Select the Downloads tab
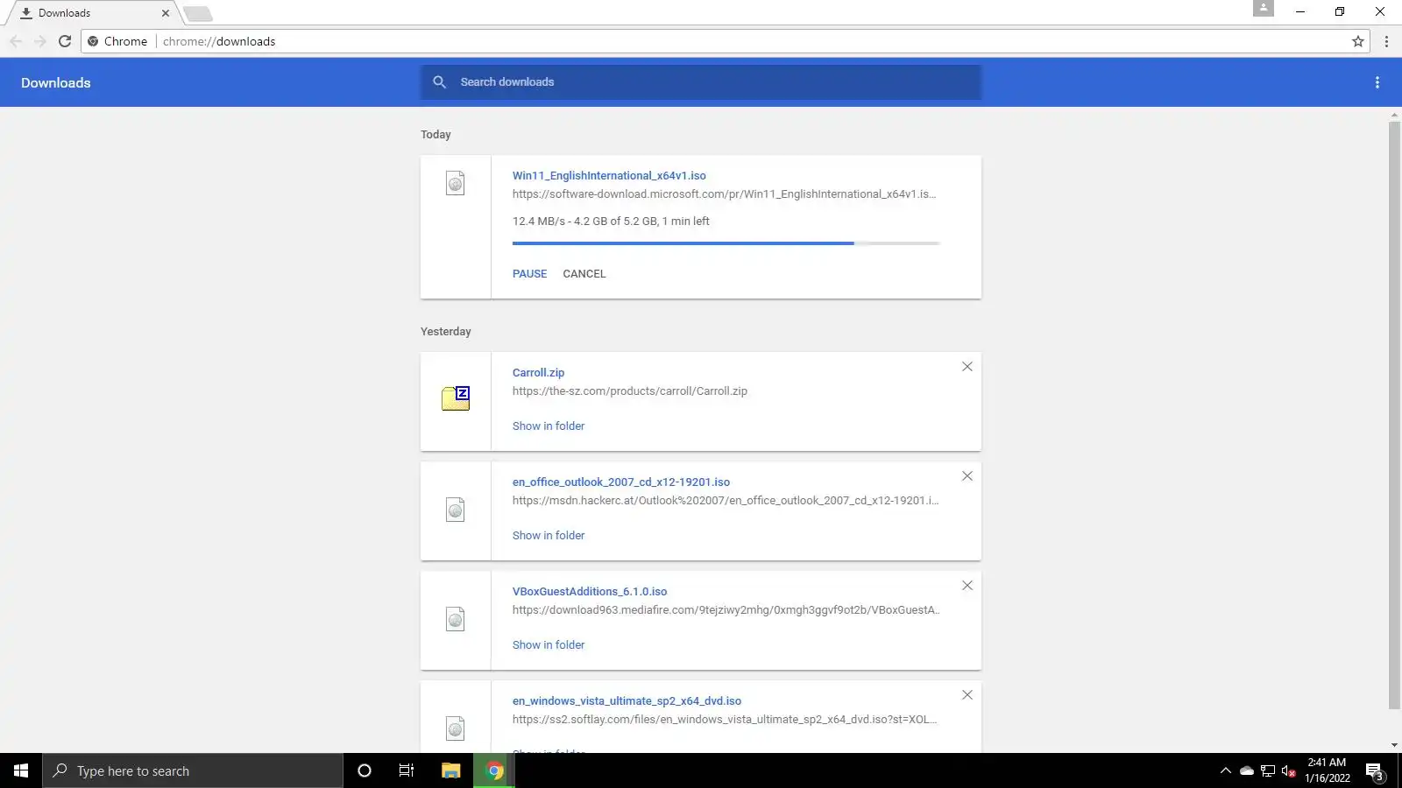Screen dimensions: 1402x788 tap(92, 13)
